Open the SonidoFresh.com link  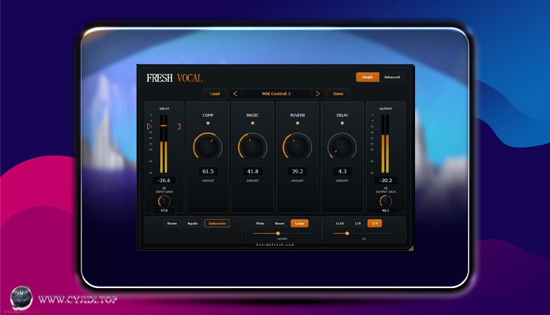pyautogui.click(x=275, y=245)
